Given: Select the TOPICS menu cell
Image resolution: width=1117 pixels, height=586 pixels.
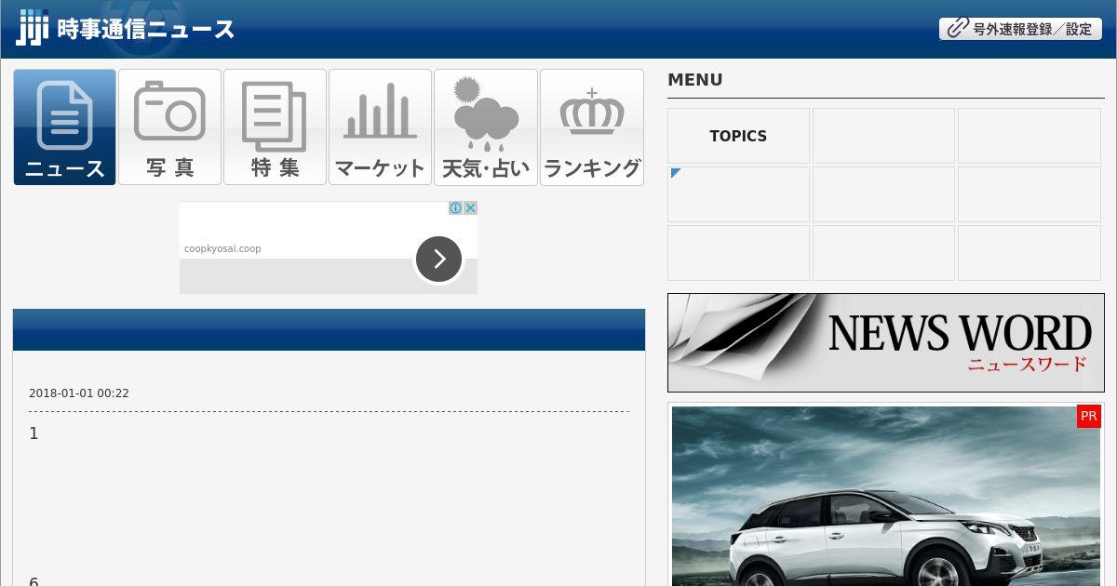Looking at the screenshot, I should click(x=738, y=136).
